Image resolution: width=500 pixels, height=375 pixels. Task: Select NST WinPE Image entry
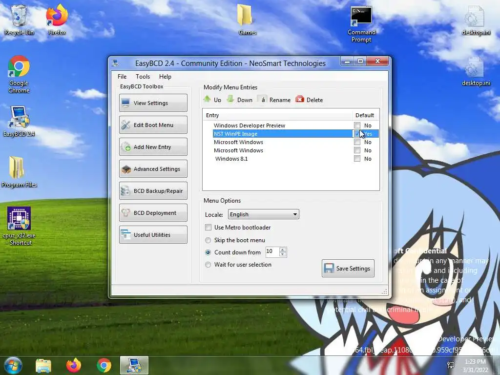coord(235,134)
